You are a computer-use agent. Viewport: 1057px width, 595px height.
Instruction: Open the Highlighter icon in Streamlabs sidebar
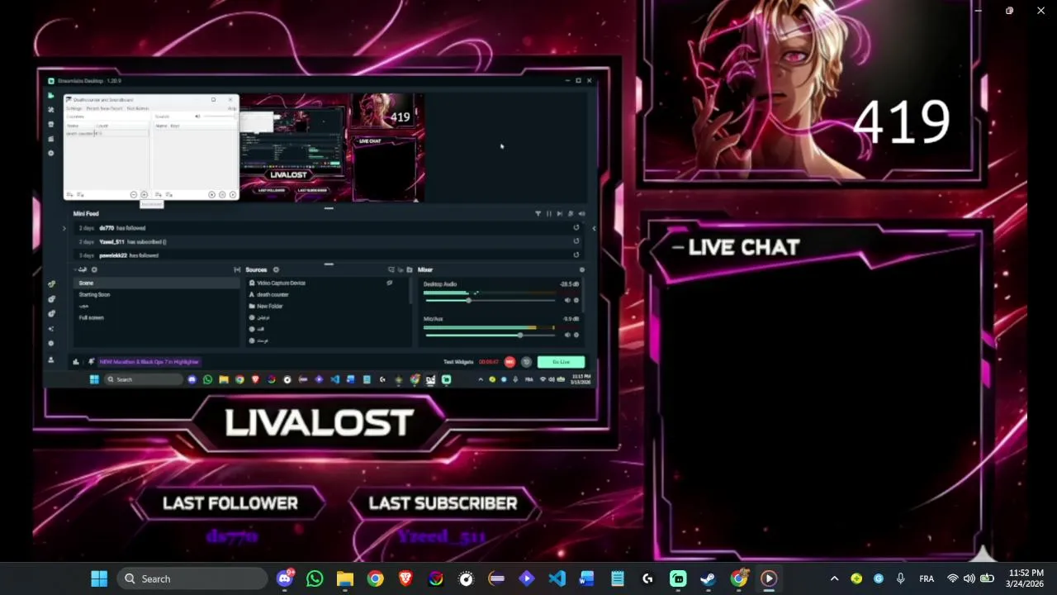50,139
